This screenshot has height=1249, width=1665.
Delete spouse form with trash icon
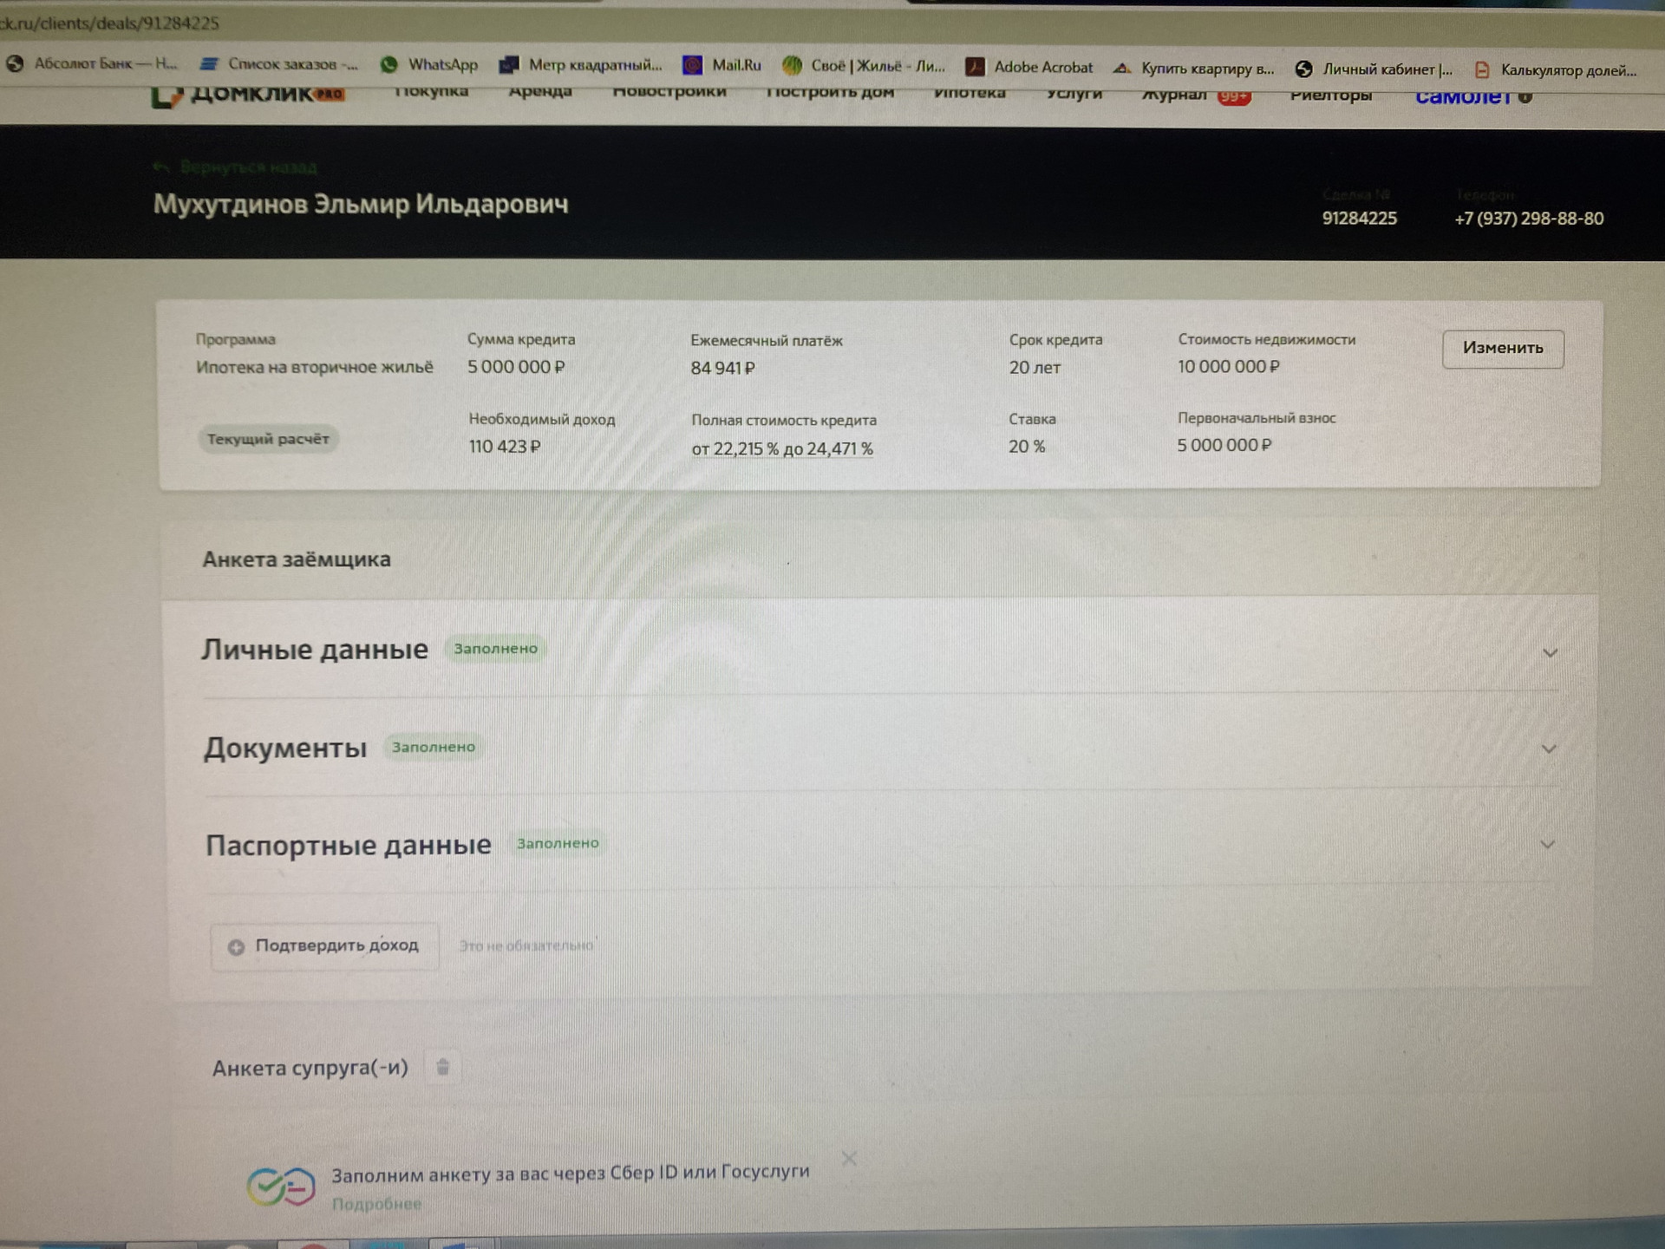442,1067
